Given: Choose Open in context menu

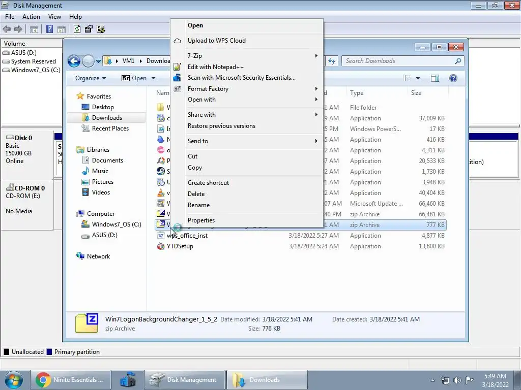Looking at the screenshot, I should coord(253,25).
